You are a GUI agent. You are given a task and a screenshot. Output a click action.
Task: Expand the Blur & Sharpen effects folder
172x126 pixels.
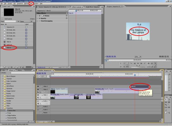(3, 76)
